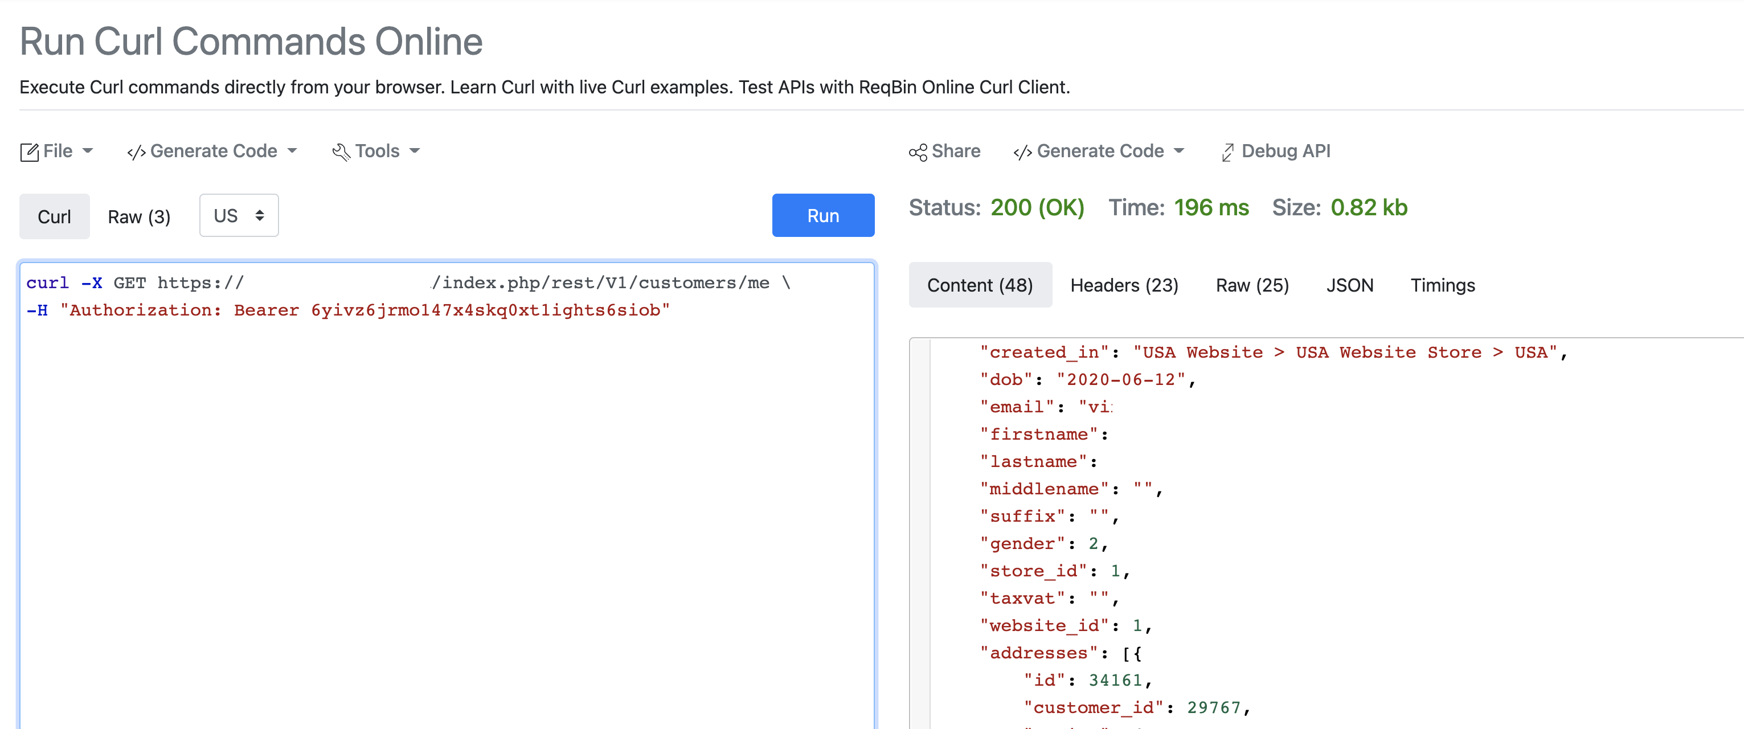Click left Generate Code brackets icon

click(136, 152)
